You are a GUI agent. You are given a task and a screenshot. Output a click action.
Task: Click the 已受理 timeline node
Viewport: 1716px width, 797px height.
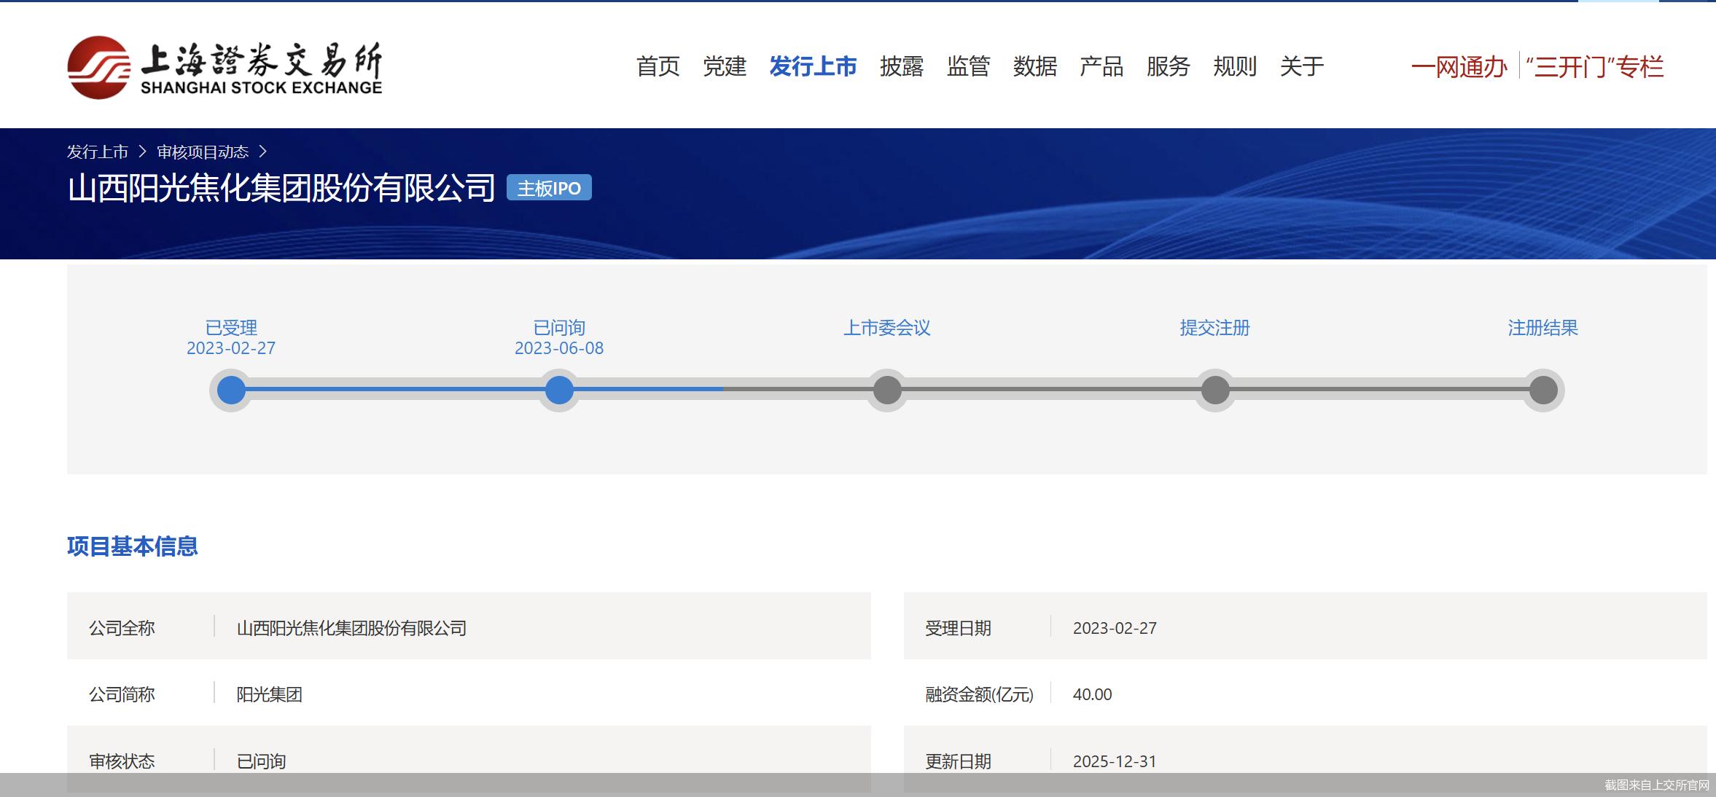click(x=231, y=390)
